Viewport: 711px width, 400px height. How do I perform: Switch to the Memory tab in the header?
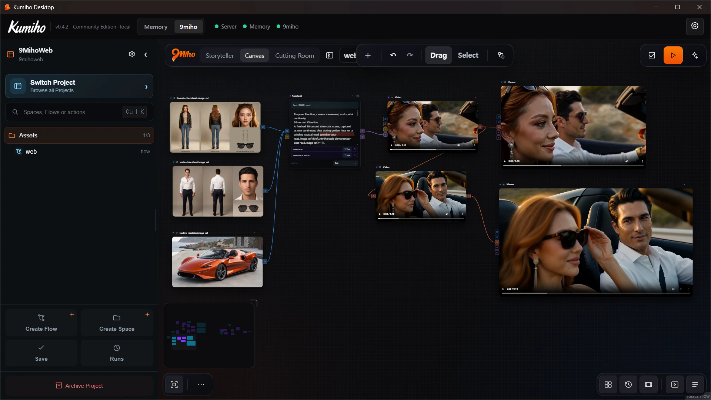click(x=156, y=27)
